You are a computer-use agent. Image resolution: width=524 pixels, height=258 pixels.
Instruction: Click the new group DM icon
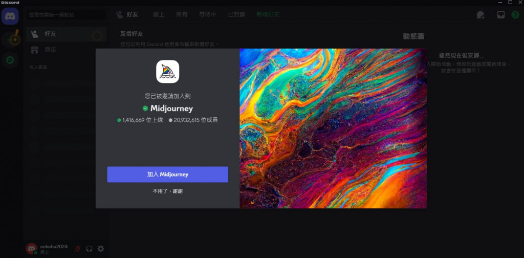tap(481, 15)
